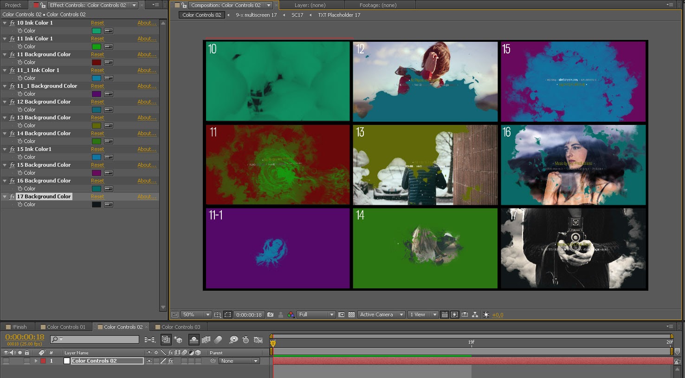Enable Motion Blur for the timeline

click(x=218, y=340)
